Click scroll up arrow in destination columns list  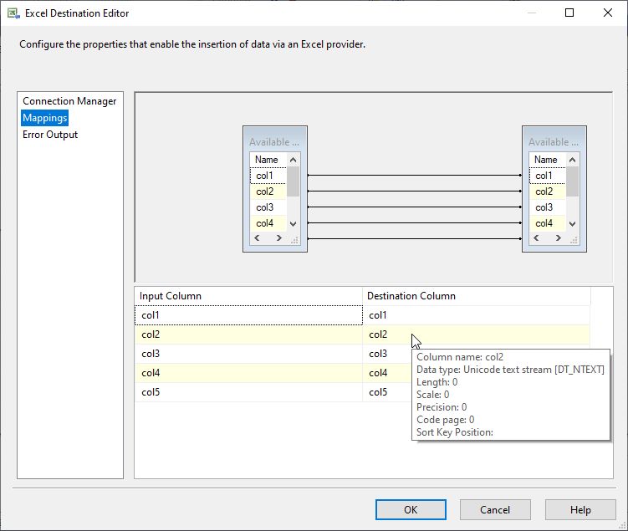click(x=572, y=160)
